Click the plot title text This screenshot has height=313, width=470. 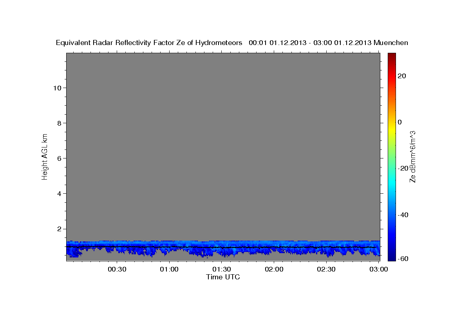point(232,43)
